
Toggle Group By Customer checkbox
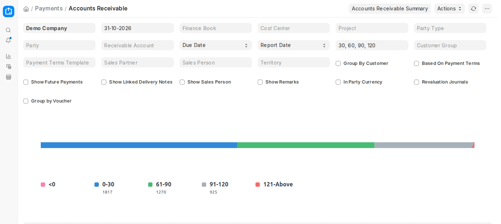tap(338, 63)
